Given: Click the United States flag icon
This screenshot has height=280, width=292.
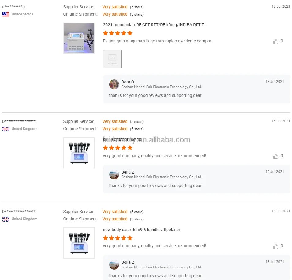Looking at the screenshot, I should 6,14.
